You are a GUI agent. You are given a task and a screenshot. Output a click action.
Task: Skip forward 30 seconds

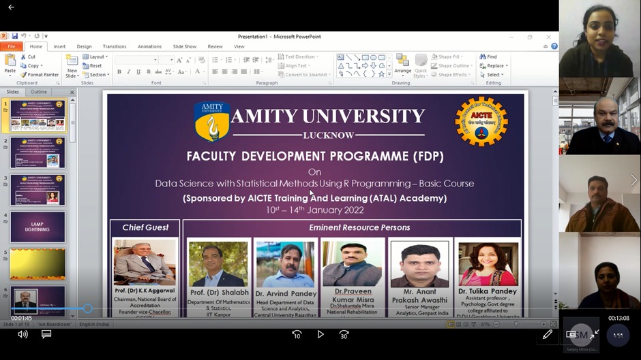tap(344, 334)
